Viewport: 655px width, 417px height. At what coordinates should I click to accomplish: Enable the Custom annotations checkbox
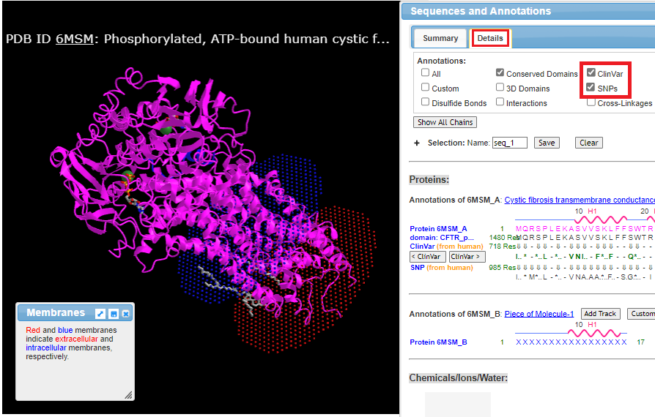[425, 87]
